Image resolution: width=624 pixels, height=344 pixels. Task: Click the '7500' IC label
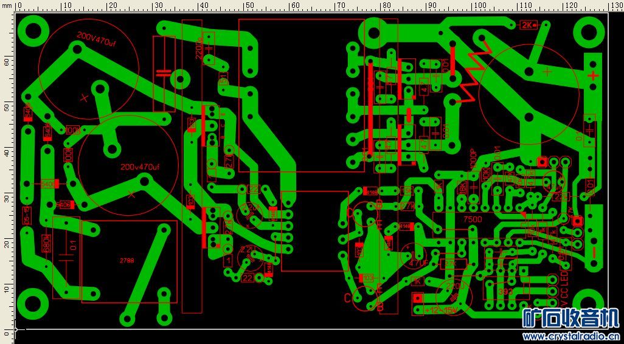click(x=473, y=219)
